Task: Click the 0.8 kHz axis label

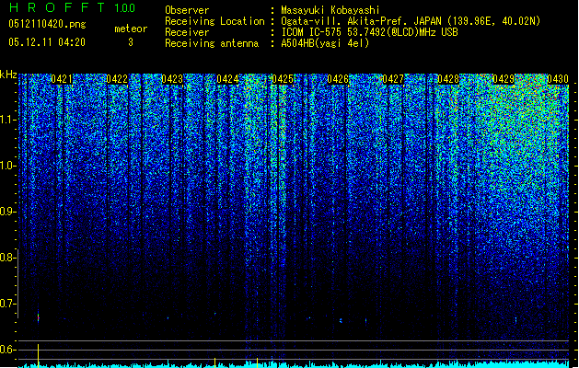Action: [x=7, y=258]
